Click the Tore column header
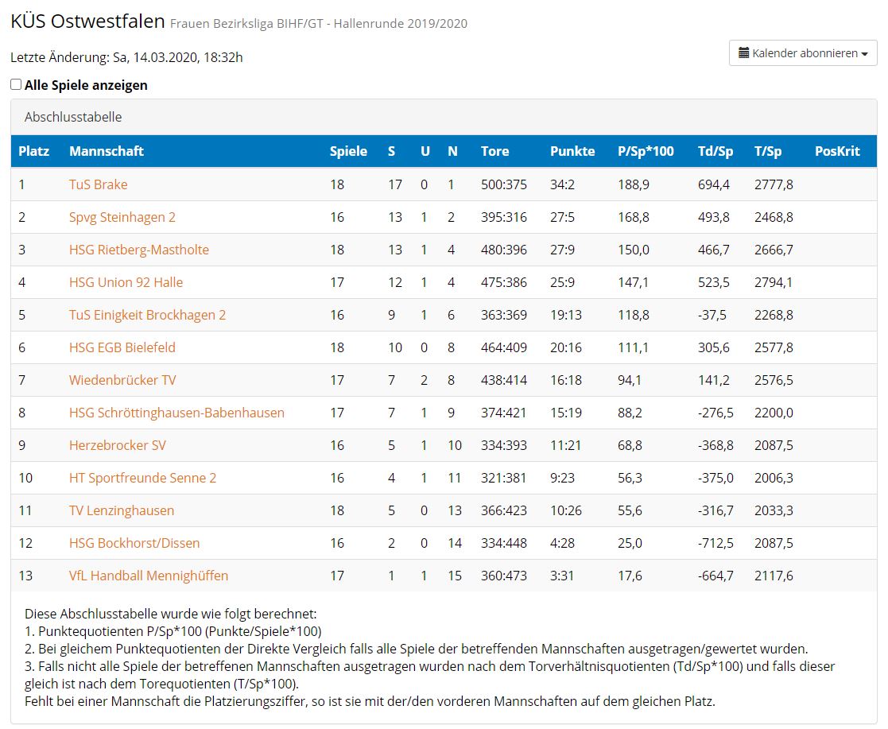 [495, 151]
